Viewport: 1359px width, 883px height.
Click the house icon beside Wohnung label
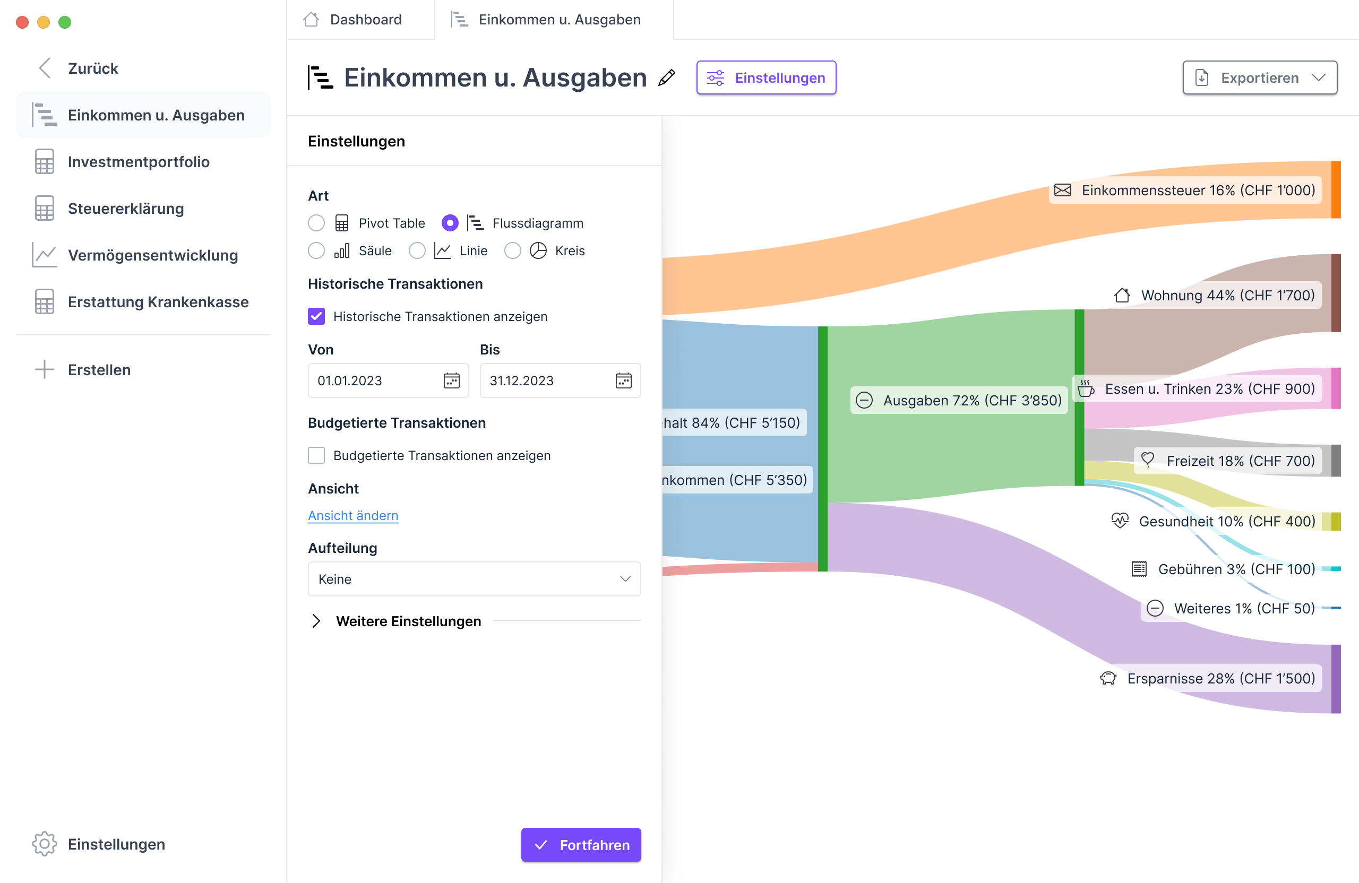click(1122, 295)
